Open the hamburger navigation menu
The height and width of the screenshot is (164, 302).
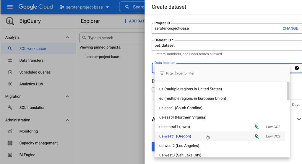[10, 7]
